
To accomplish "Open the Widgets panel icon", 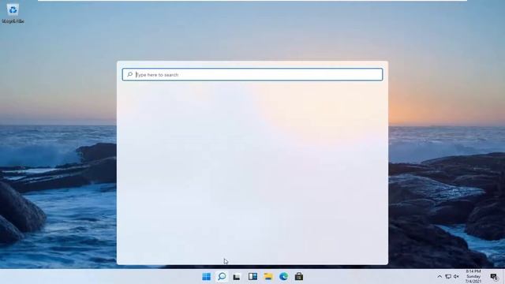I will pos(252,276).
